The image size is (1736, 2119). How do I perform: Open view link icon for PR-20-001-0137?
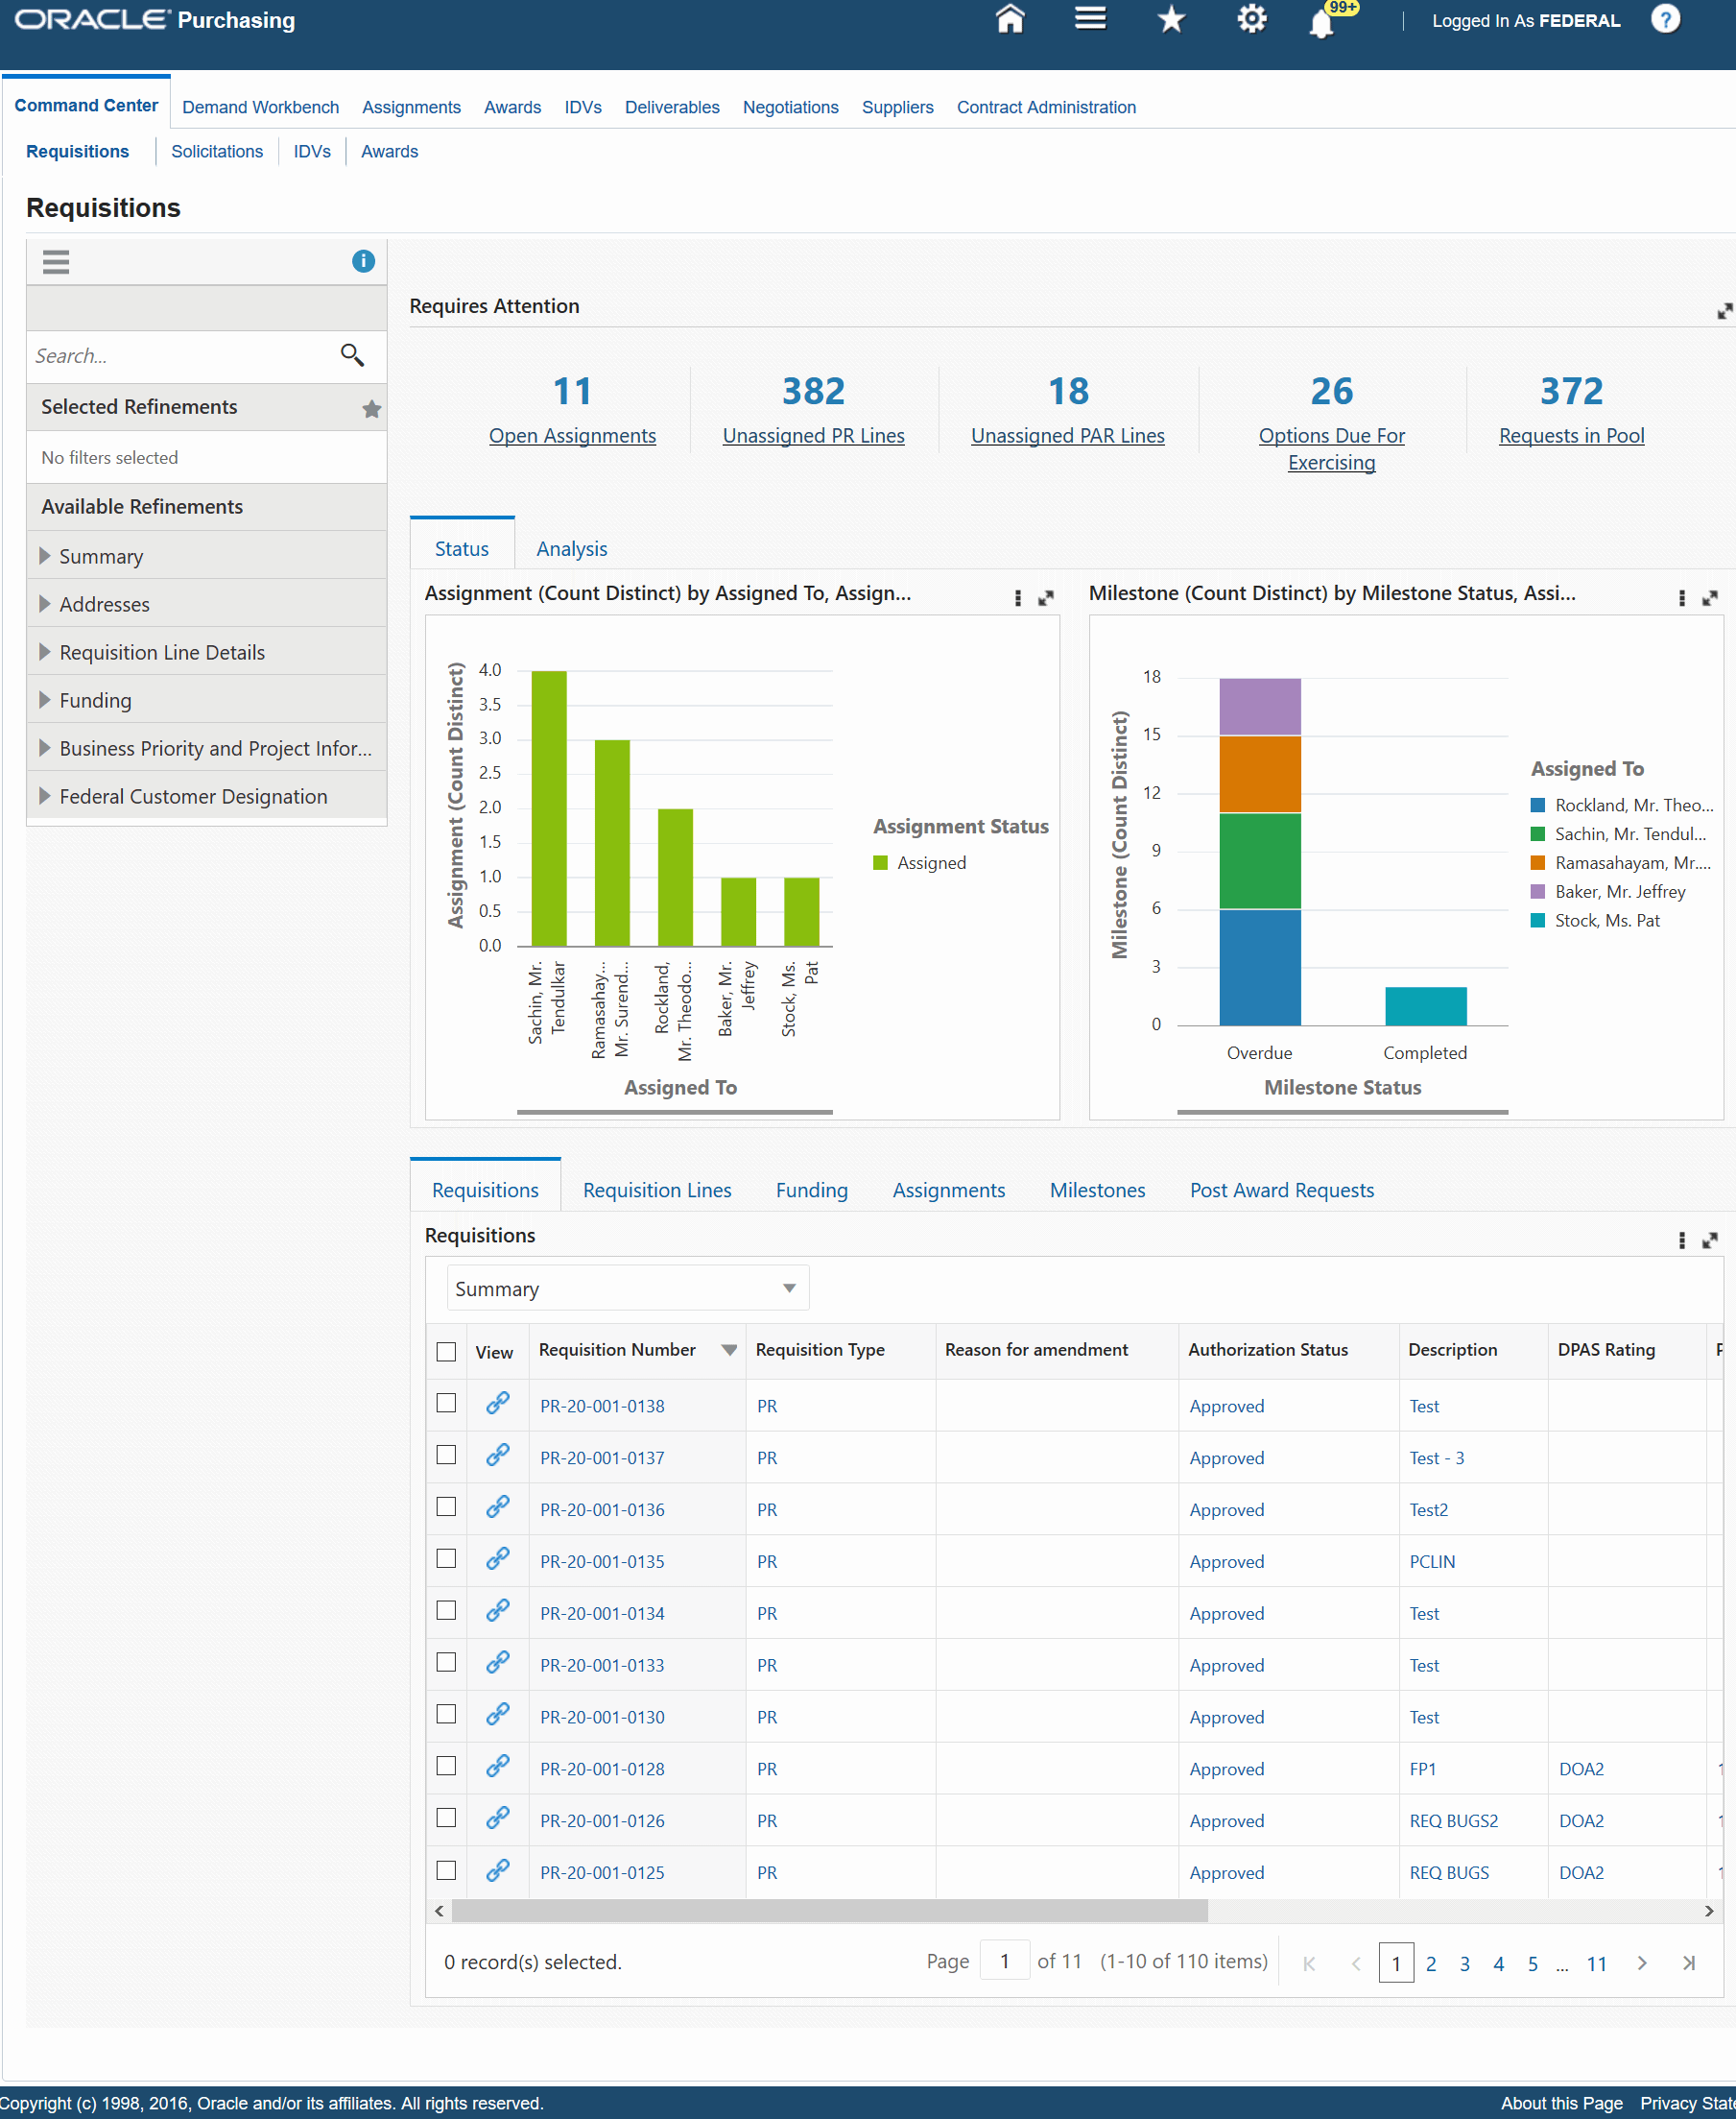click(x=498, y=1456)
